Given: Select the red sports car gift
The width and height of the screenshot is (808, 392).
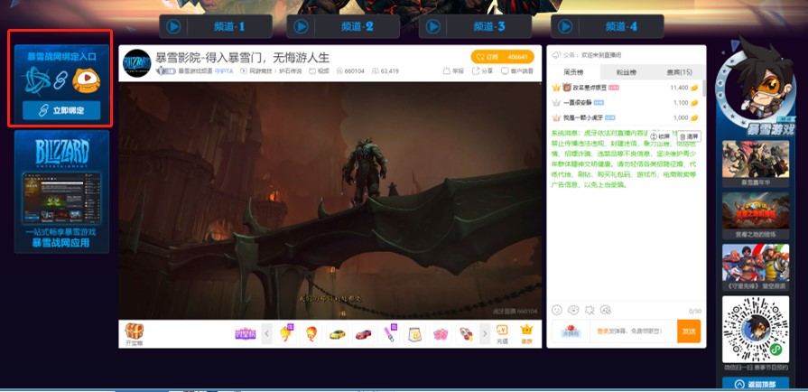Looking at the screenshot, I should (363, 334).
